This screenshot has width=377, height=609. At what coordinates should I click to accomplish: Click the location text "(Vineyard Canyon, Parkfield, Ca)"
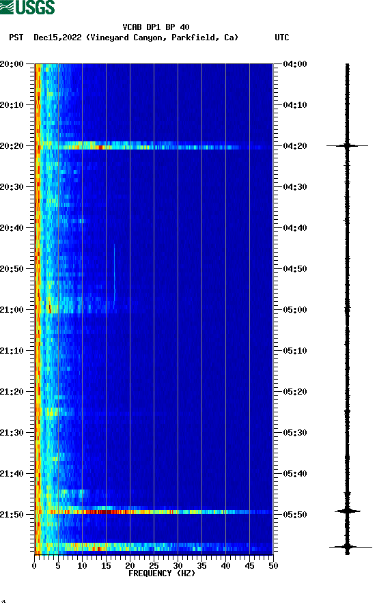(162, 38)
